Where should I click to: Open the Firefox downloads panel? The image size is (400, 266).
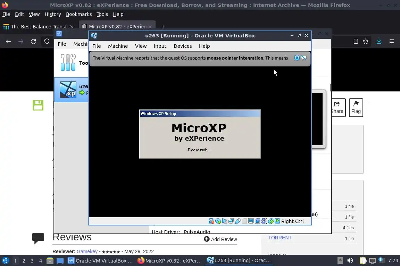pyautogui.click(x=379, y=41)
